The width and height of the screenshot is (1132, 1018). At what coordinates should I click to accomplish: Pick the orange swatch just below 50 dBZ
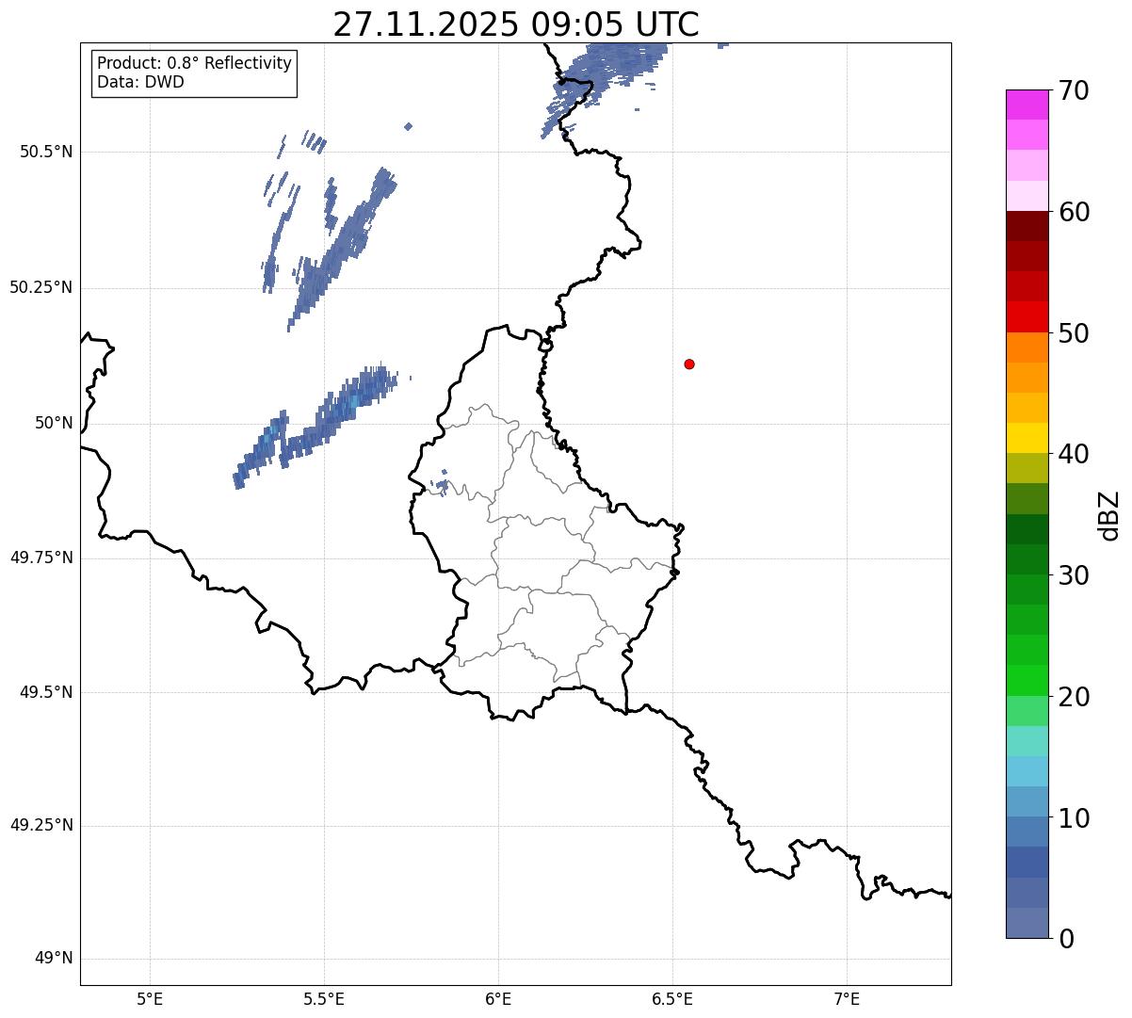(x=1027, y=347)
